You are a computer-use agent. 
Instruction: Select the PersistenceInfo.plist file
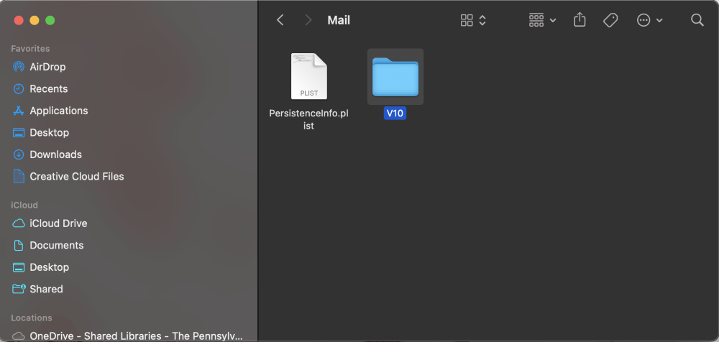pos(309,77)
